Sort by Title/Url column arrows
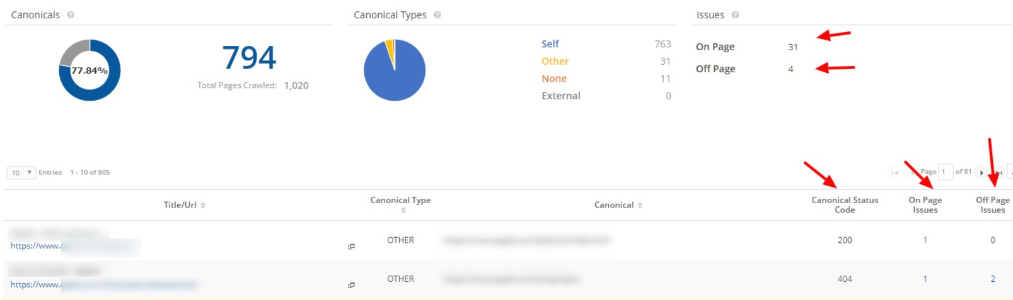This screenshot has height=300, width=1013. pyautogui.click(x=203, y=206)
